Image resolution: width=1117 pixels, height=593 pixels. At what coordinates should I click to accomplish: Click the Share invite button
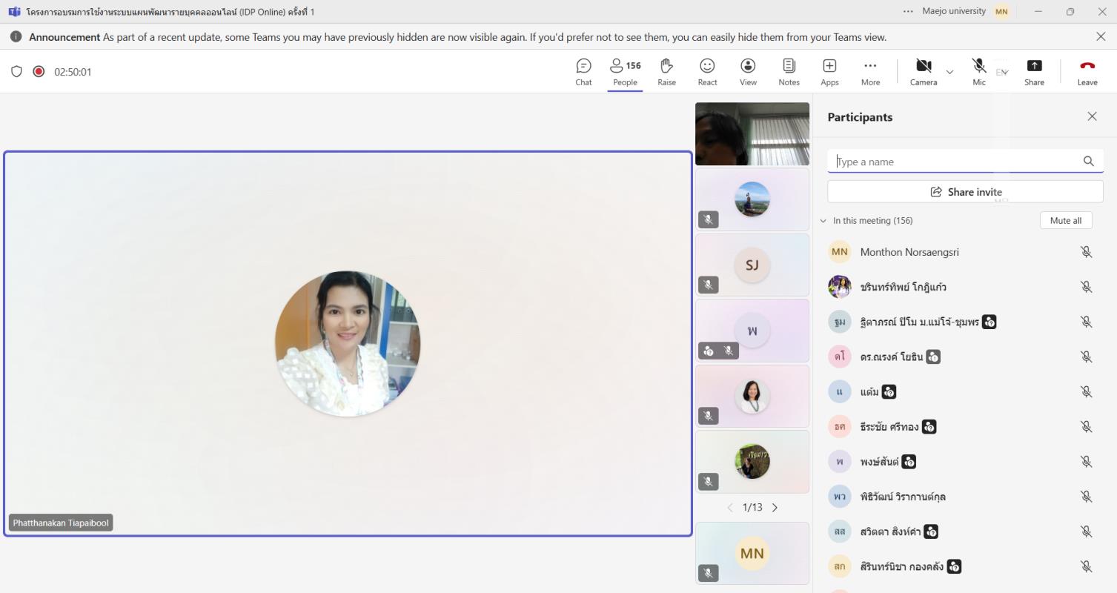point(965,192)
